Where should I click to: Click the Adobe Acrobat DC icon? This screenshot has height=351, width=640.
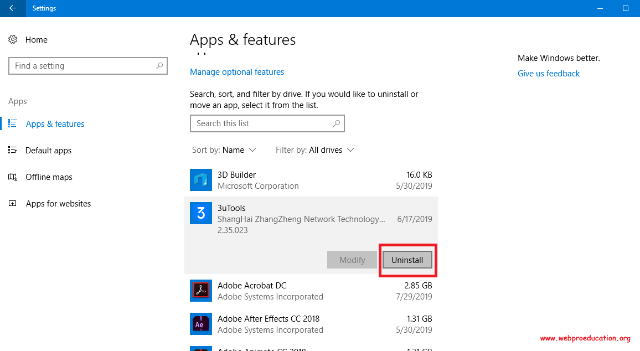pyautogui.click(x=201, y=291)
